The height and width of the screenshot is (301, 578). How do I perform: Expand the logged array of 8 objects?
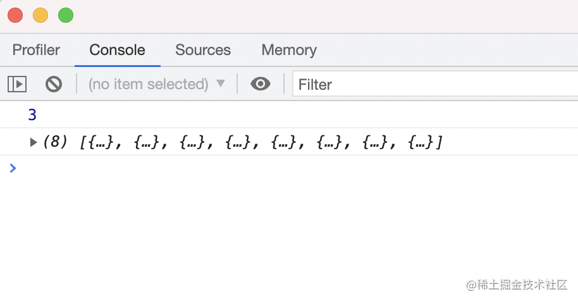click(x=33, y=142)
